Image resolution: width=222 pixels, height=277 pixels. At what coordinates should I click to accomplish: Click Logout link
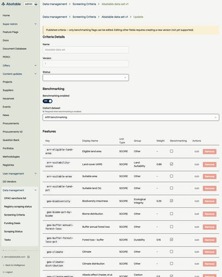pyautogui.click(x=8, y=272)
